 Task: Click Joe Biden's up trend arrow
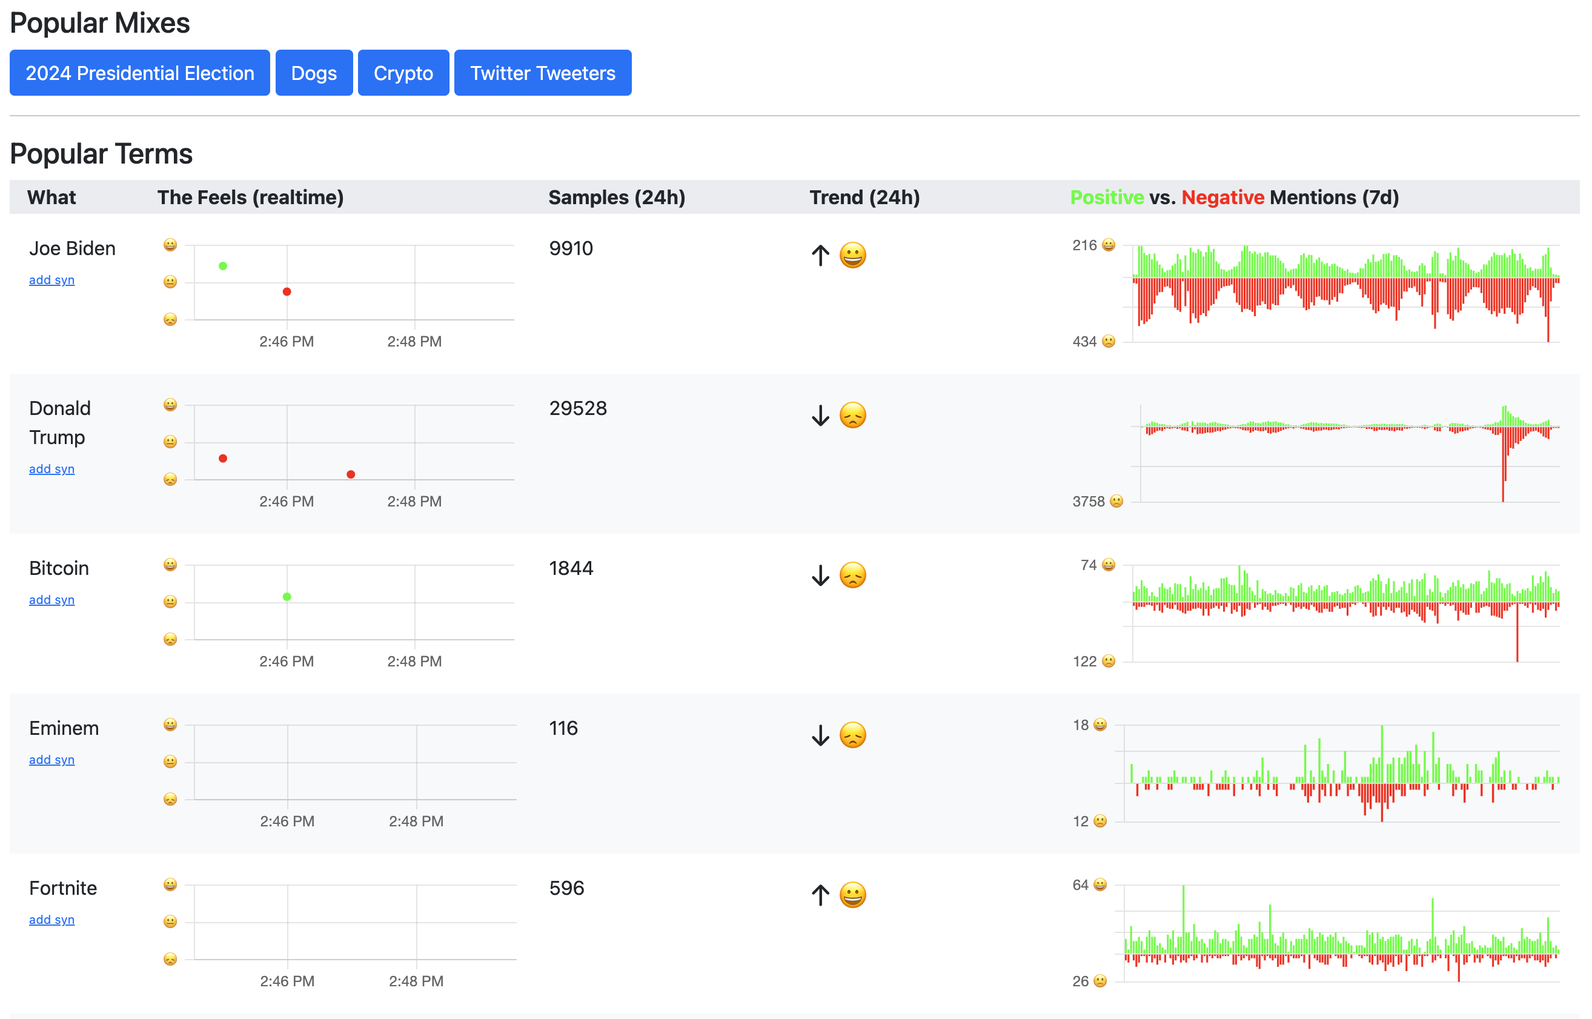[820, 256]
